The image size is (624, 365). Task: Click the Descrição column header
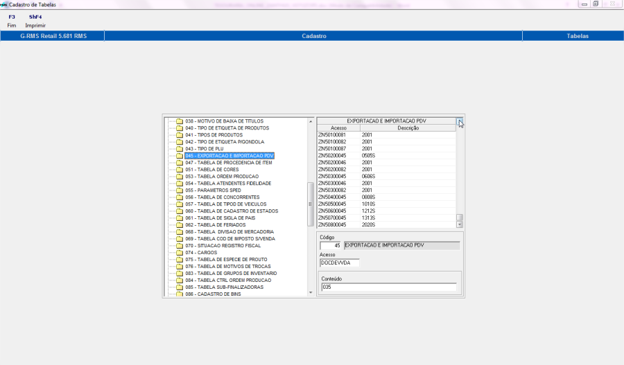[x=408, y=128]
